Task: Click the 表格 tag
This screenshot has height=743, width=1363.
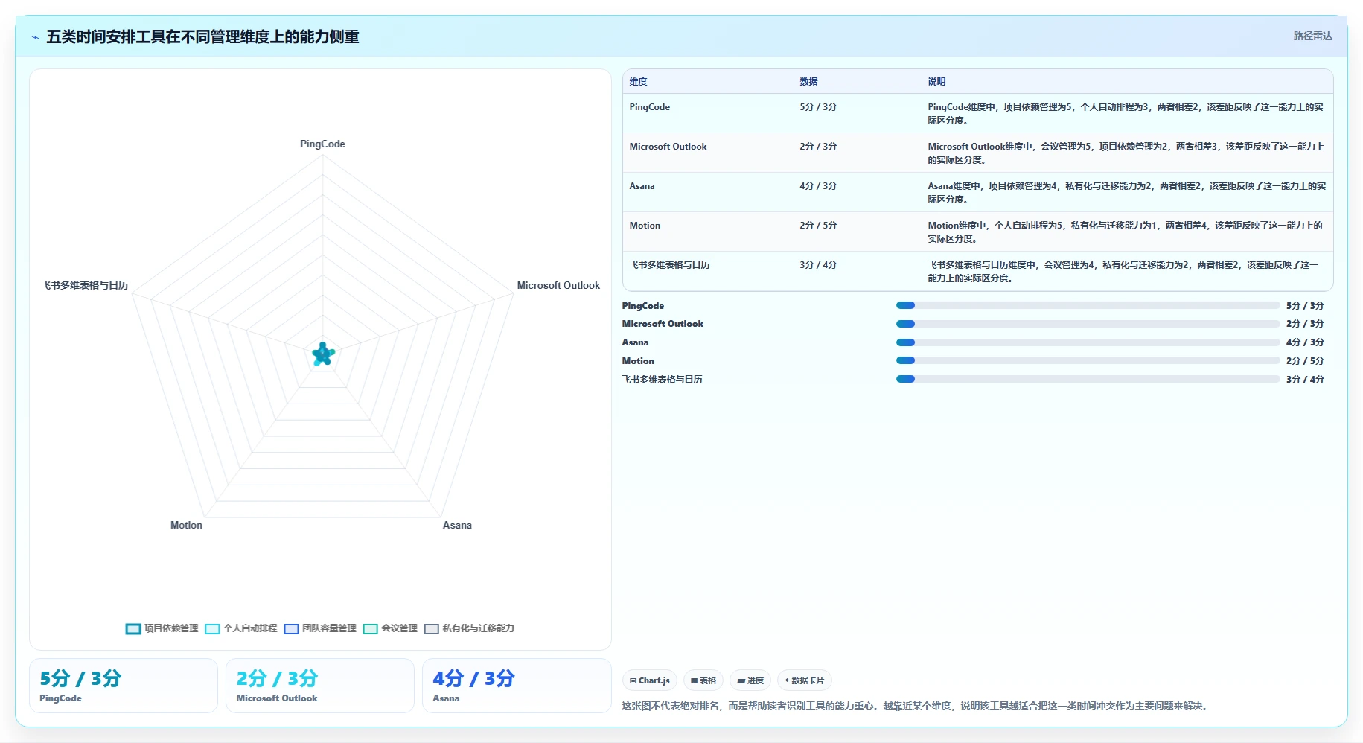Action: click(x=703, y=680)
